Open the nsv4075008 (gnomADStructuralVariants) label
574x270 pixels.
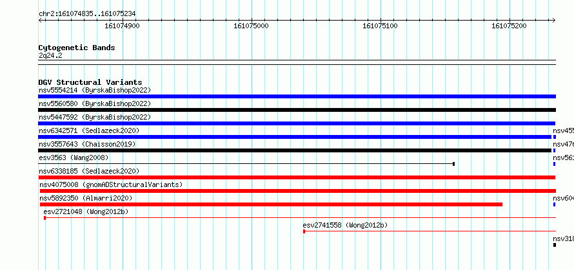[111, 184]
